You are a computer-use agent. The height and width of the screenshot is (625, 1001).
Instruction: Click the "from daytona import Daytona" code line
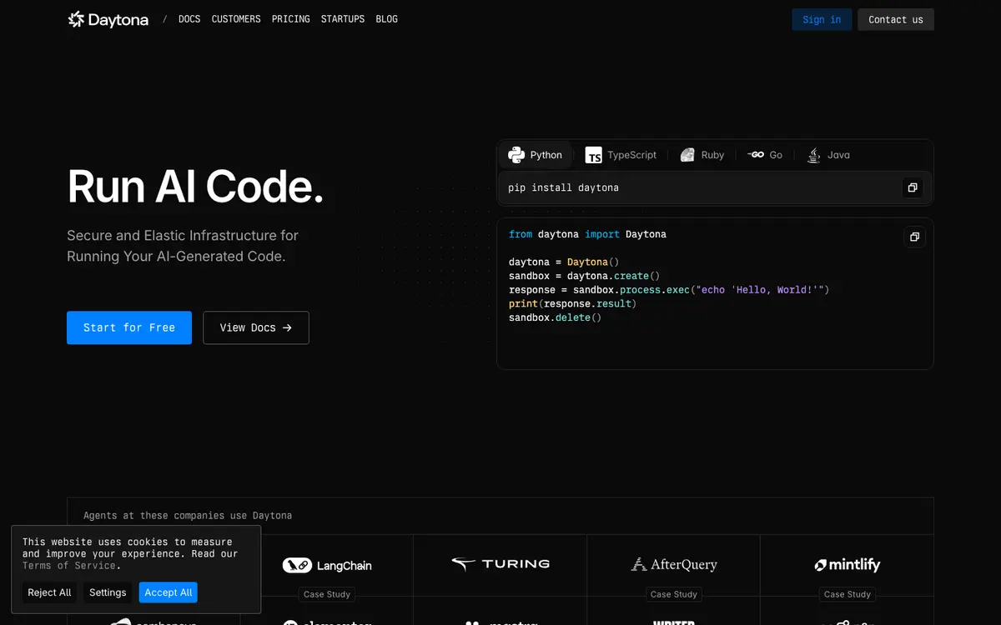(587, 234)
